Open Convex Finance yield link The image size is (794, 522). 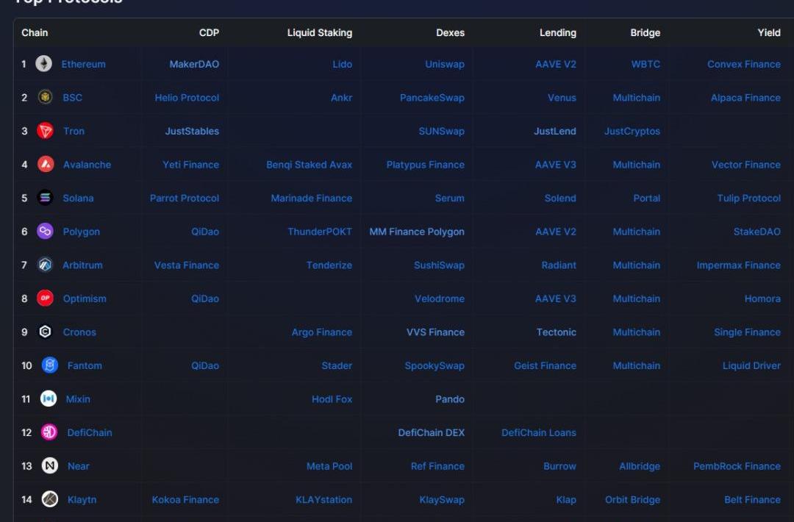click(x=743, y=64)
